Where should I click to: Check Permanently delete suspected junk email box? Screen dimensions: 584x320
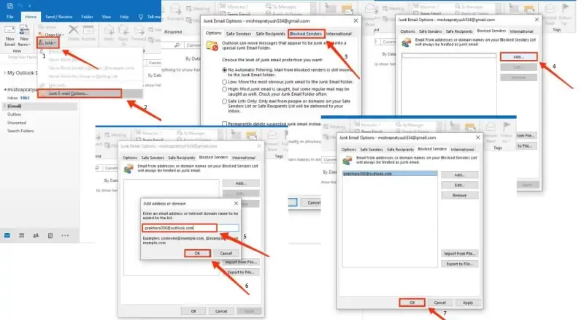224,123
